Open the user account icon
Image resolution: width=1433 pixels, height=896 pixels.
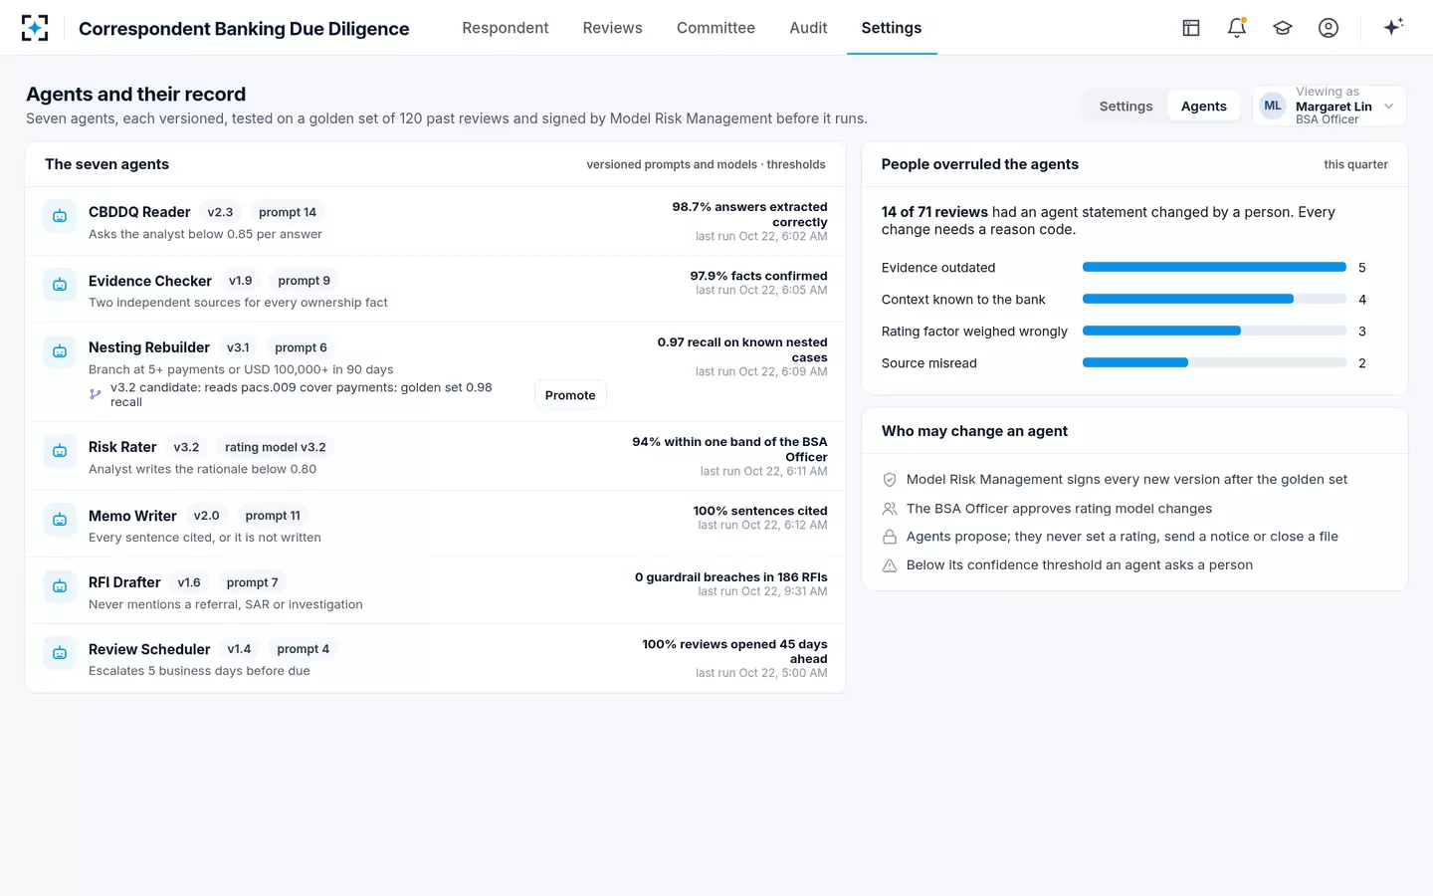click(x=1329, y=28)
